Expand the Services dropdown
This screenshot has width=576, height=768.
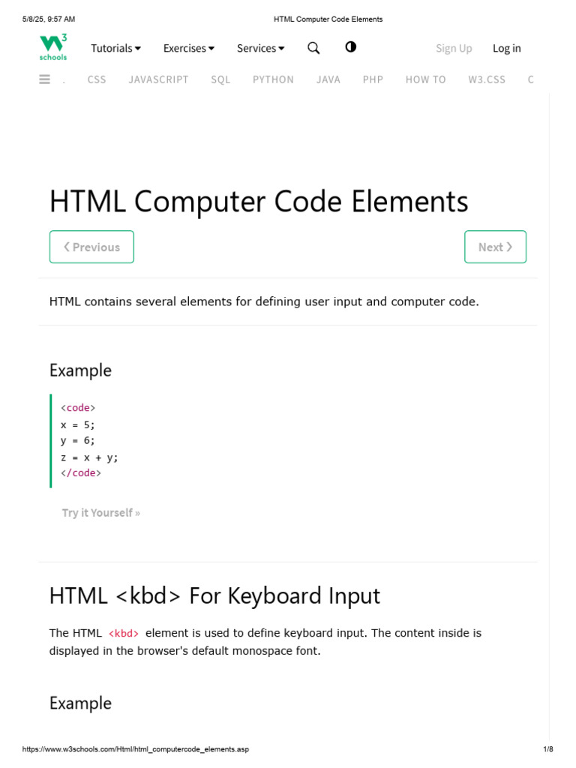point(260,49)
